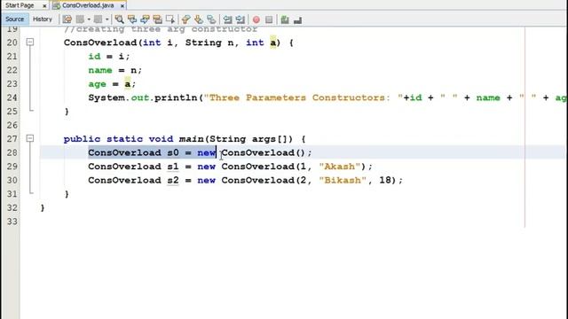Click 'name = n;' on line 22
568x319 pixels.
click(x=115, y=70)
